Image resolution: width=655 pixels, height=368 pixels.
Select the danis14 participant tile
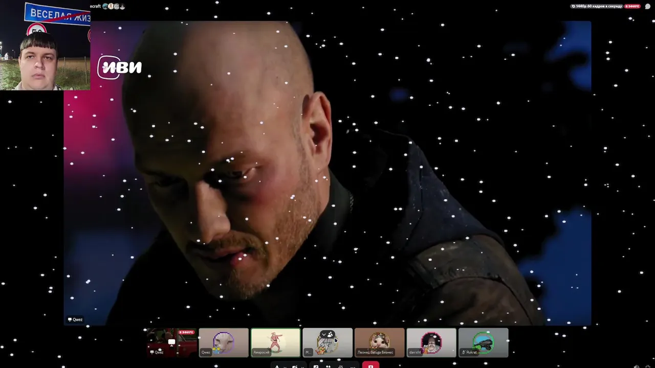point(431,342)
